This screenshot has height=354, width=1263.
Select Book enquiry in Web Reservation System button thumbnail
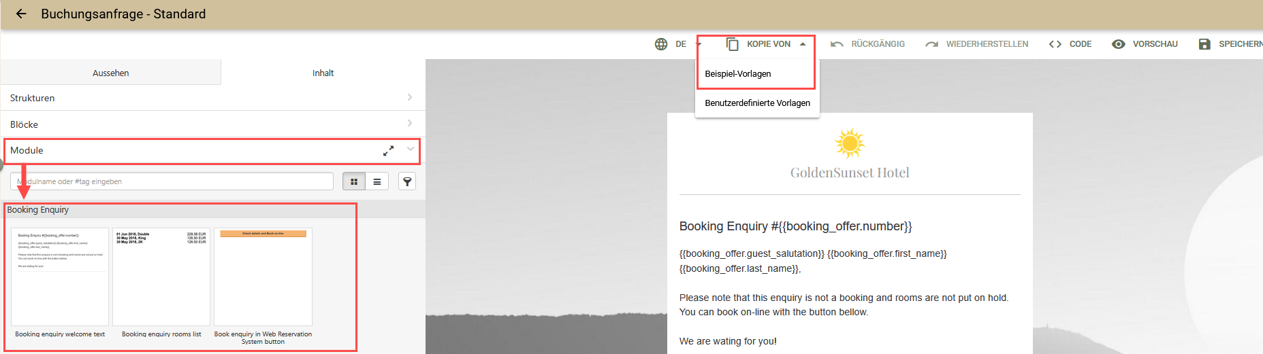263,277
